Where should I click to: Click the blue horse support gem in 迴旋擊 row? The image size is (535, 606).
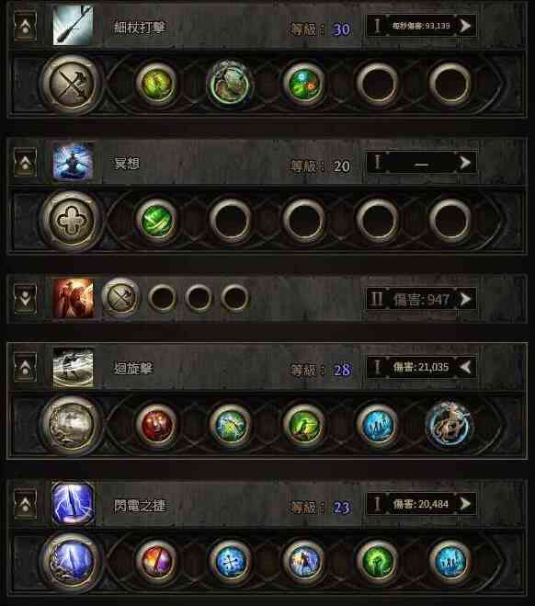coord(450,424)
